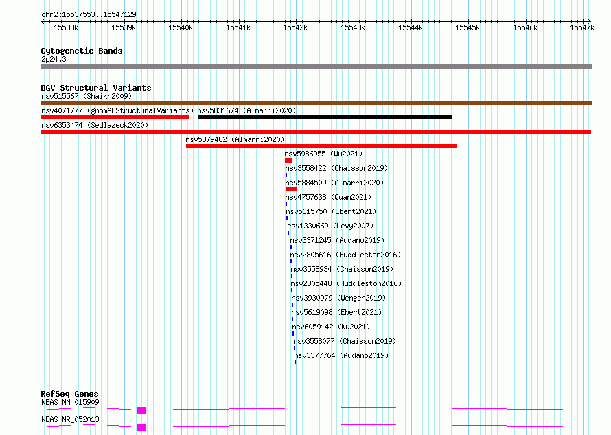This screenshot has height=435, width=611.
Task: Click the nsv4757638 (Quan2021) label
Action: tap(328, 197)
